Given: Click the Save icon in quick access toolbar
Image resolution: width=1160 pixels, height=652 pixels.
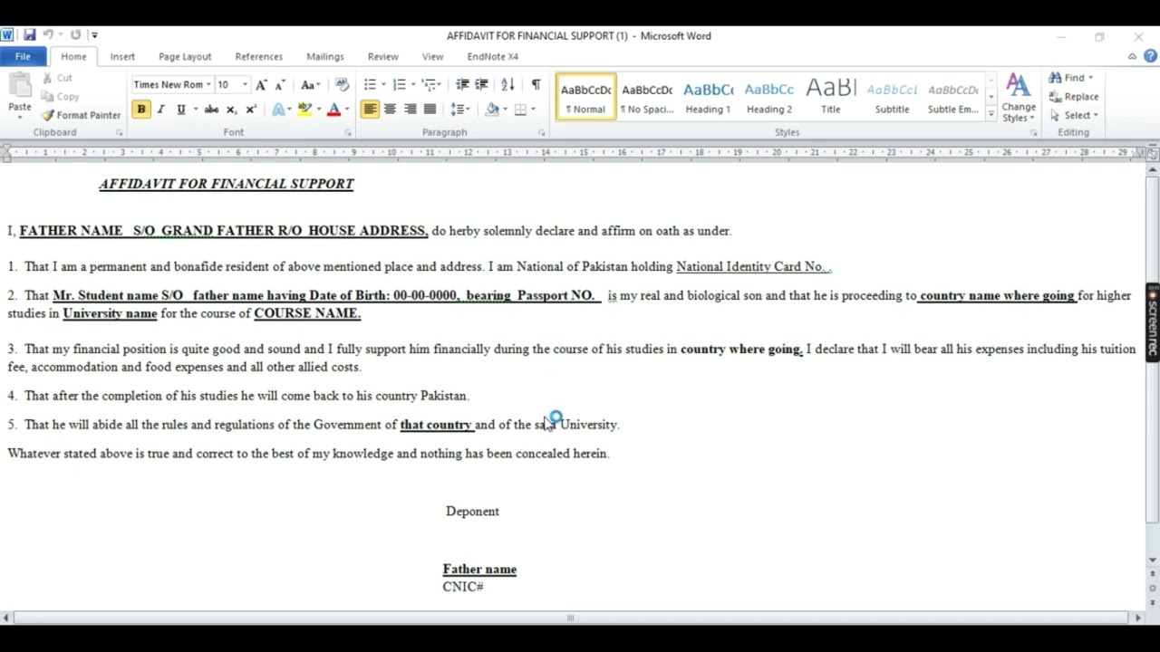Looking at the screenshot, I should 30,35.
